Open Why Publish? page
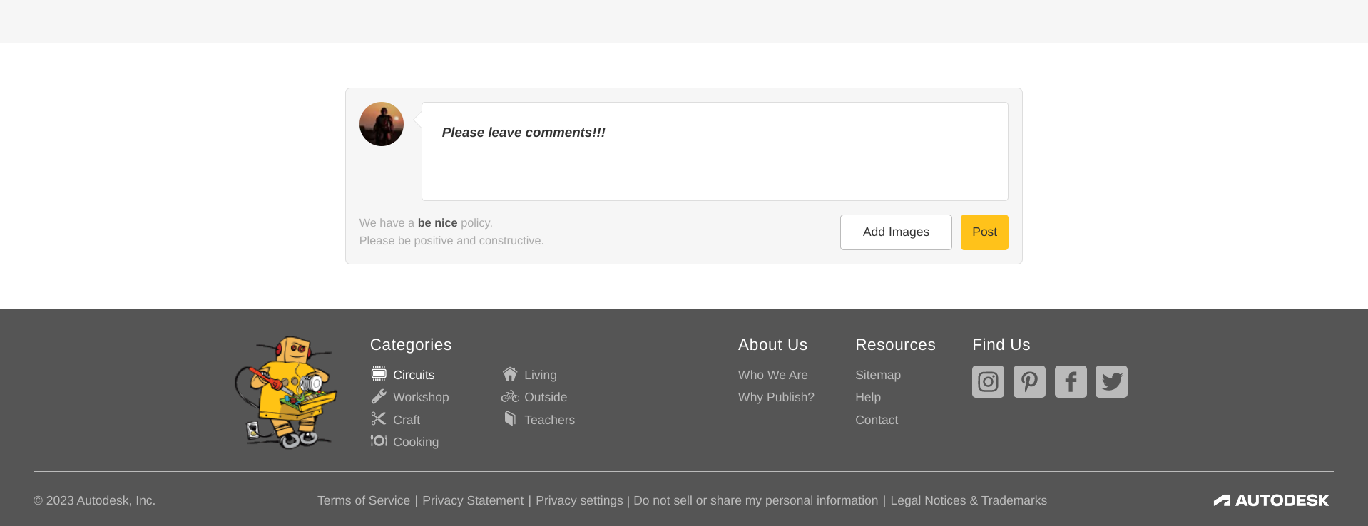 tap(776, 397)
